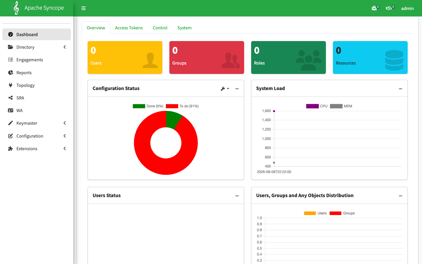The height and width of the screenshot is (264, 422).
Task: Click the handshake notifications icon in header
Action: click(x=389, y=8)
